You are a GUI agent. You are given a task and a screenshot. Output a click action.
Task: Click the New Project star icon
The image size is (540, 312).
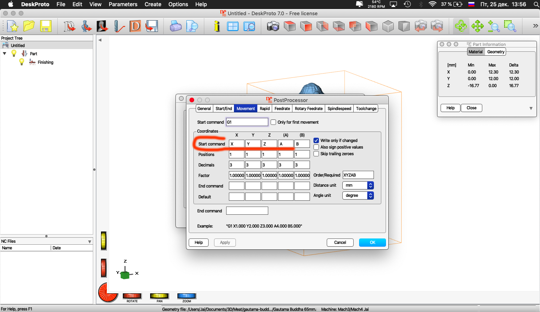coord(13,26)
